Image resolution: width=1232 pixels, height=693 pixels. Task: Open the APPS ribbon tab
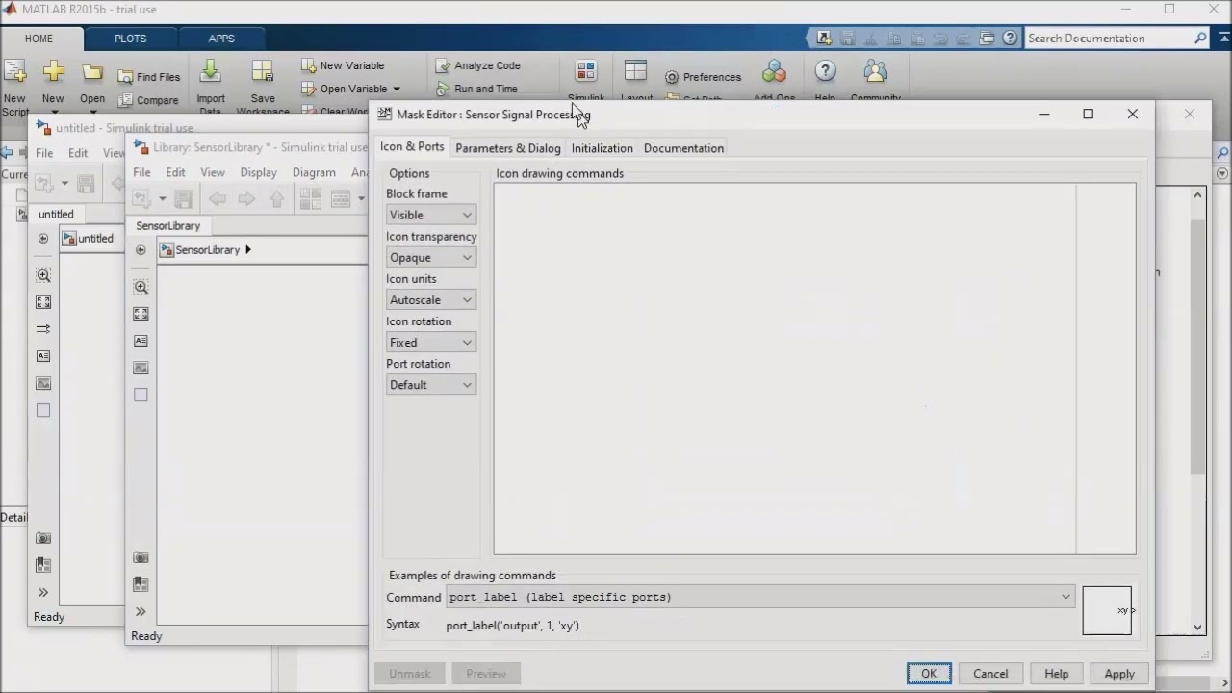click(x=221, y=38)
